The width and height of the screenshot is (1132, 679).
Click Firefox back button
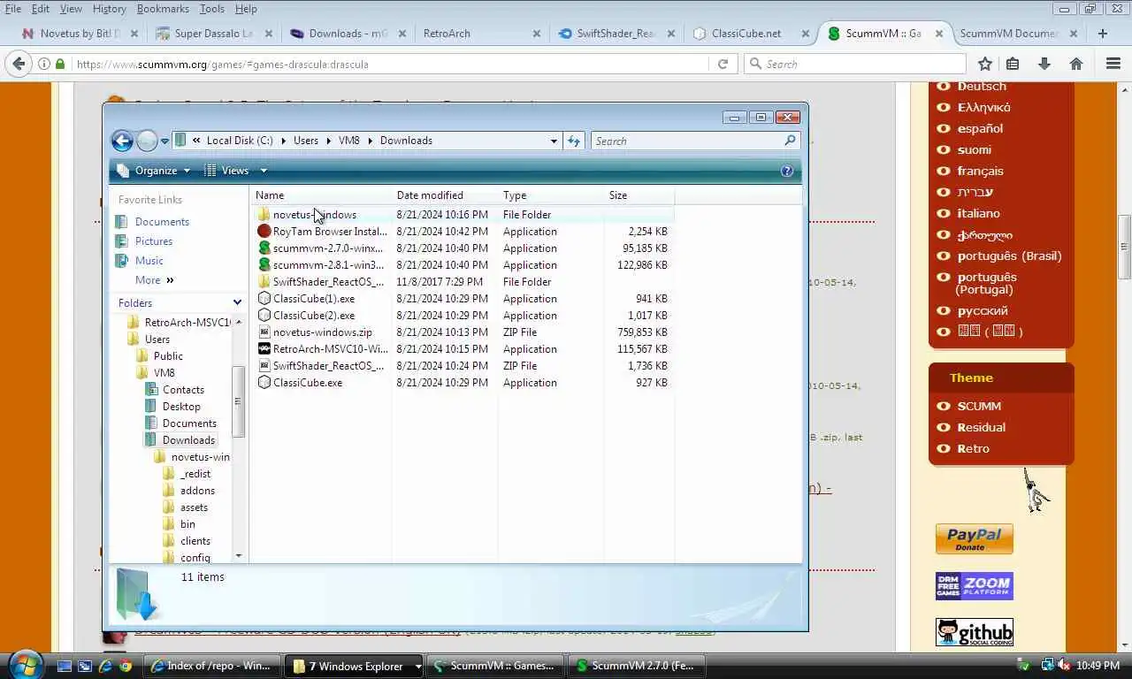(x=19, y=64)
